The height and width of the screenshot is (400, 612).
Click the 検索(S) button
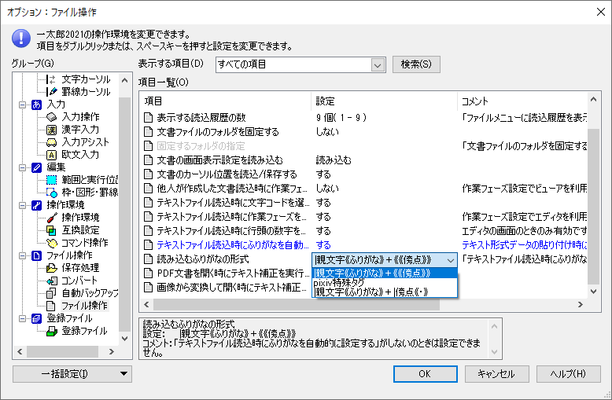coord(416,64)
